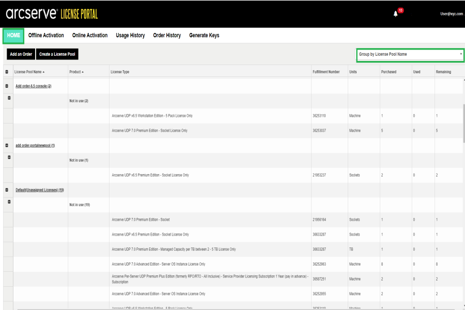Collapse the add order-portalnewpool group
Viewport: 465px width, 310px height.
click(7, 145)
